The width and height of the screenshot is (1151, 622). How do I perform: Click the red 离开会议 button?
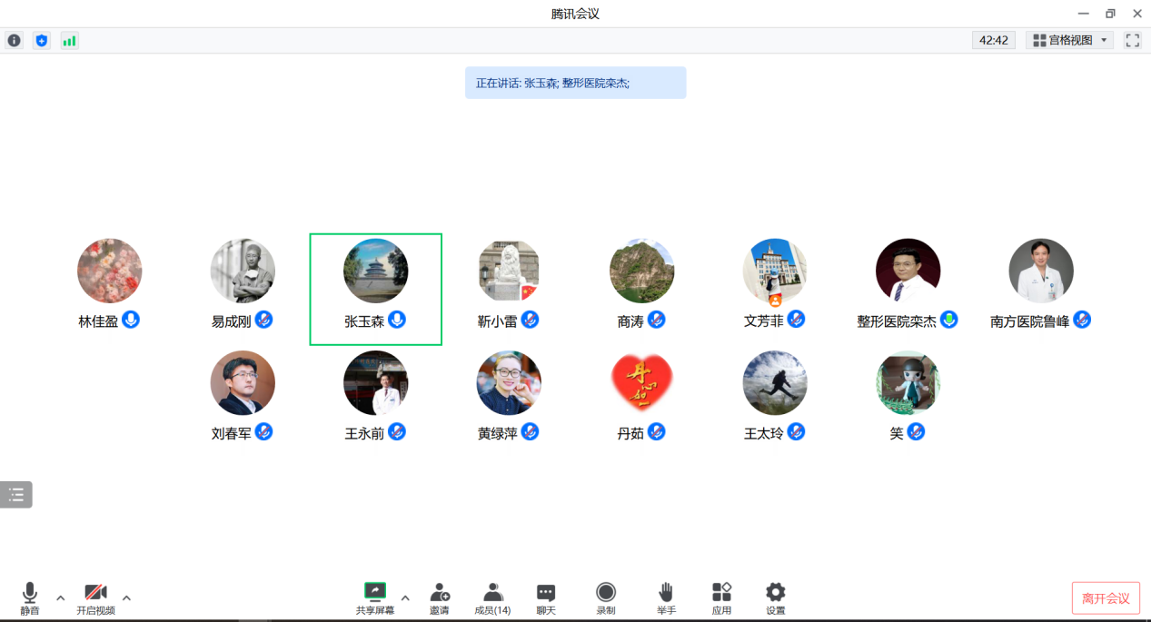1106,598
